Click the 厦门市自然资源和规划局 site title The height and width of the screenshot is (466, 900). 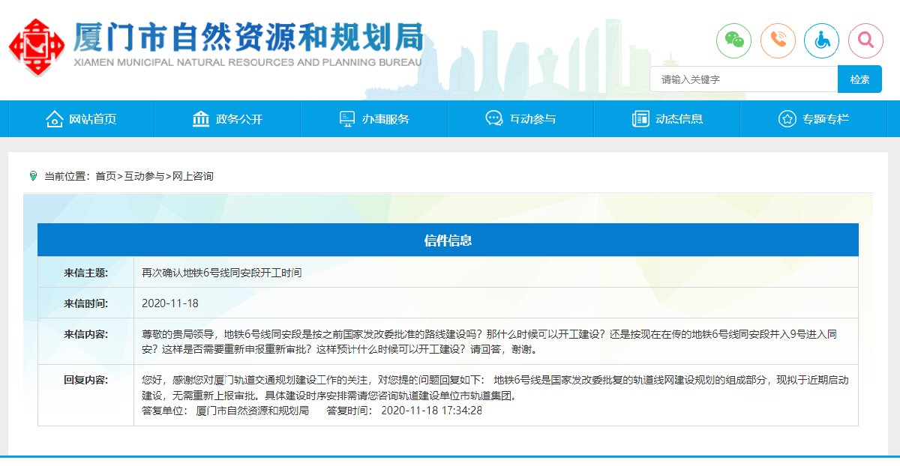(247, 37)
